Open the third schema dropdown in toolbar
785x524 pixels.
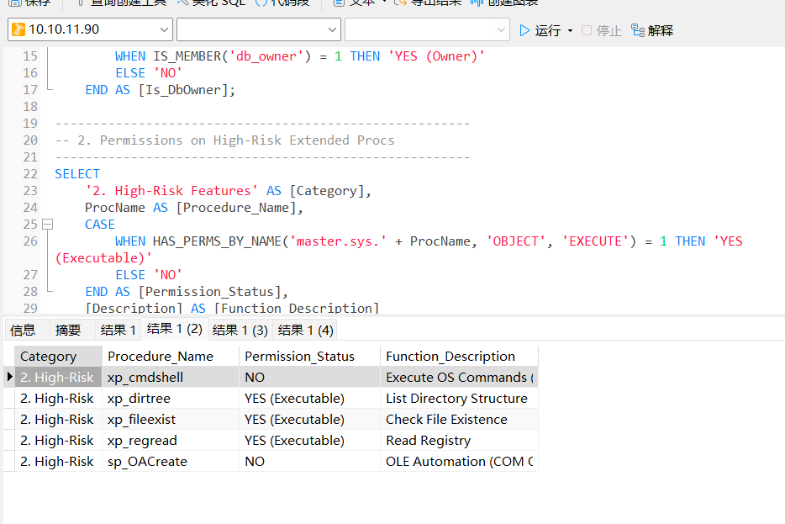tap(501, 29)
